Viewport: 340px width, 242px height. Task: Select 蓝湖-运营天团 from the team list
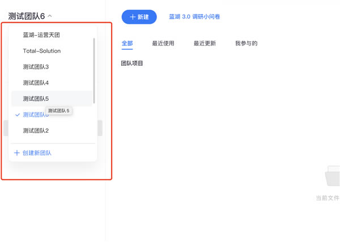(x=41, y=35)
